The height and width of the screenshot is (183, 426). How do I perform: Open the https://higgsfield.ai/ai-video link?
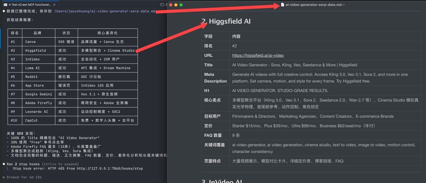258,55
